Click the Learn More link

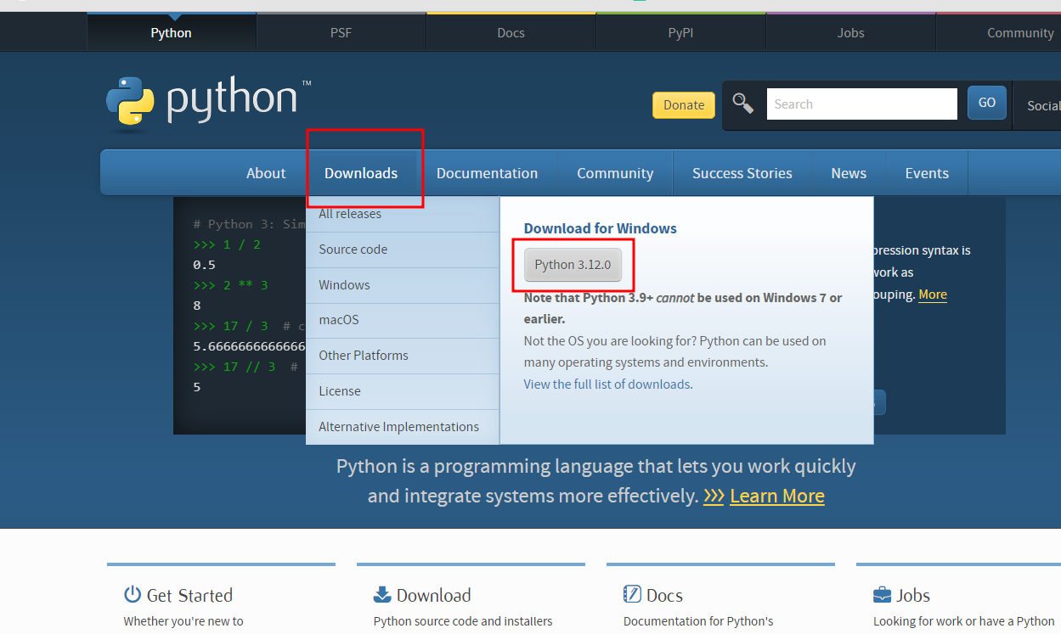(777, 496)
